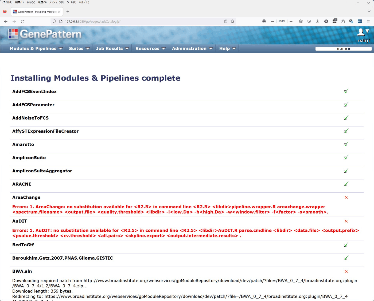Click the success check icon for AddFCSParameter
This screenshot has height=301, width=374.
tap(346, 105)
